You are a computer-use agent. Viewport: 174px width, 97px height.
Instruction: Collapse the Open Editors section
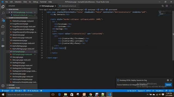[x=13, y=9]
